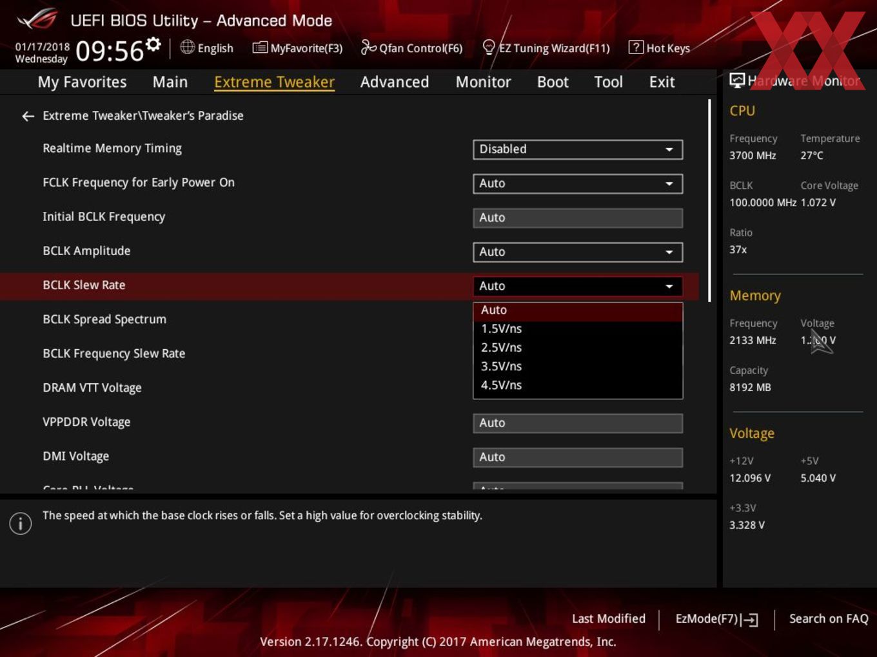The image size is (877, 657).
Task: Open the Monitor tab
Action: pyautogui.click(x=484, y=82)
